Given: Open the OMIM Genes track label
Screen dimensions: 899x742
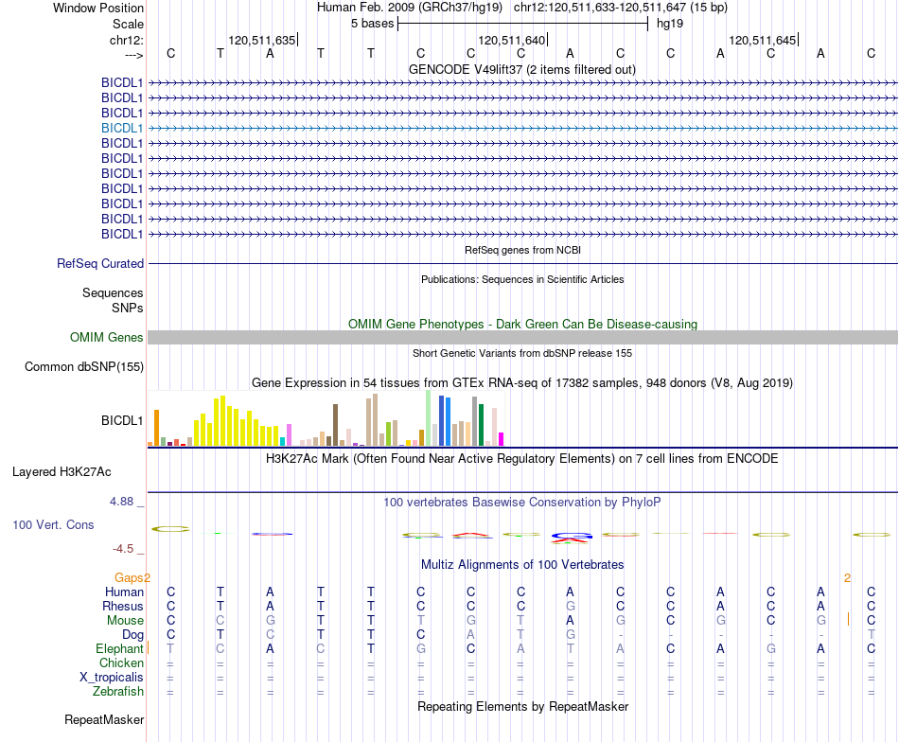Looking at the screenshot, I should point(106,337).
